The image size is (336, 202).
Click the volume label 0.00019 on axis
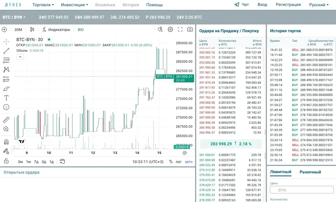[x=182, y=147]
